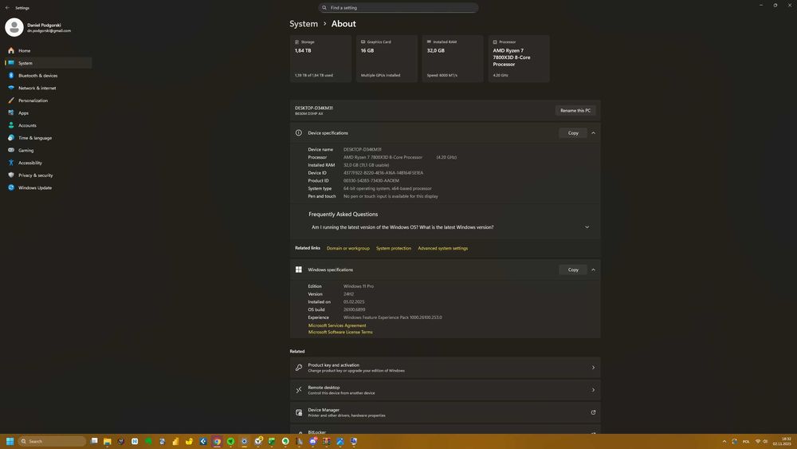Copy the Device specifications
The width and height of the screenshot is (797, 449).
point(573,133)
